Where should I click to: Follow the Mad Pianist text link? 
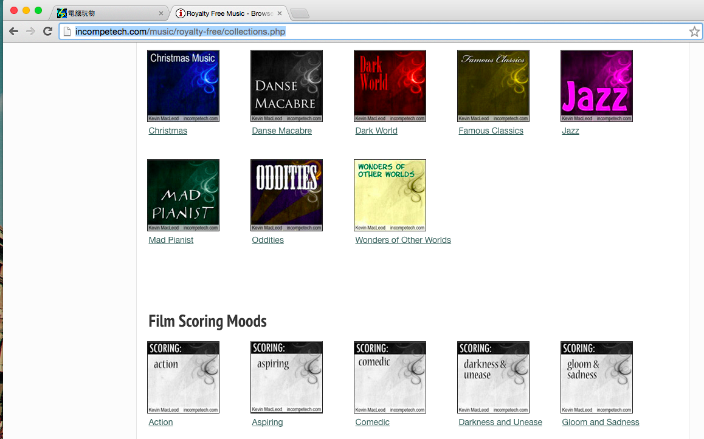(171, 240)
